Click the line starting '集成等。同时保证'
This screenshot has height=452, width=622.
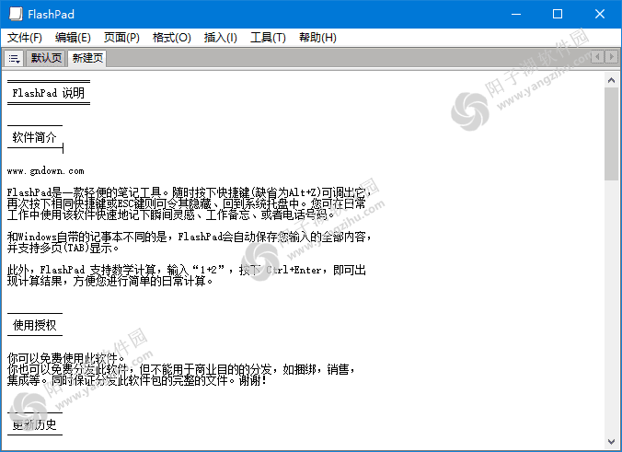tap(137, 380)
